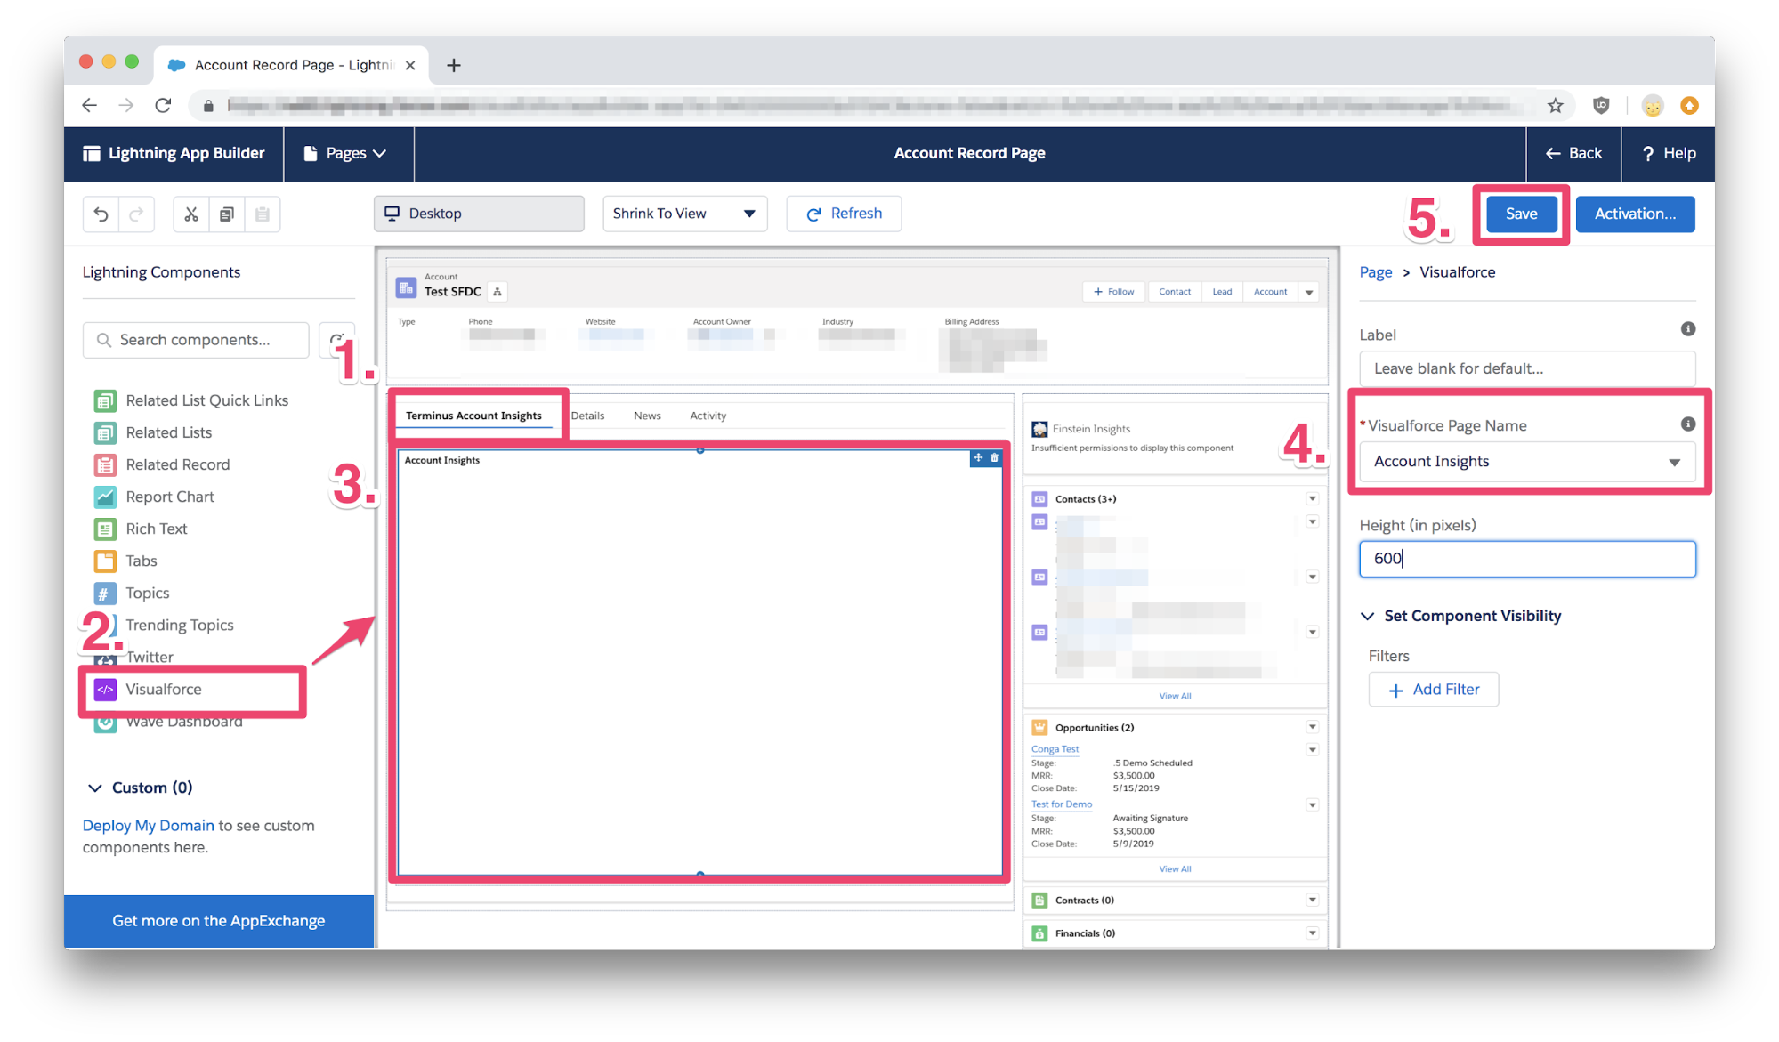Viewport: 1779px width, 1042px height.
Task: Click the Tabs component icon
Action: 105,561
